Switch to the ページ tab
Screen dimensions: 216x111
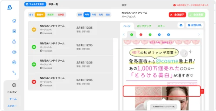[x=127, y=26]
